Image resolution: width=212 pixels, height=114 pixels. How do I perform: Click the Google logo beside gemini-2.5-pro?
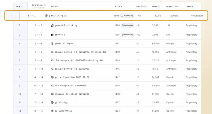[x=52, y=44]
